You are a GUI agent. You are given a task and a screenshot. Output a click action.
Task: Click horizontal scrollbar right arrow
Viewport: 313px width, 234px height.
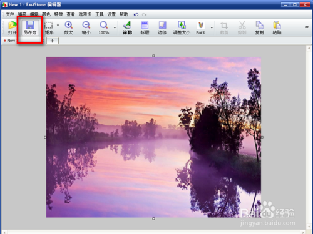(303, 232)
